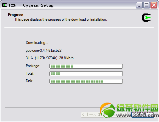
Task: Close the Cygwin Setup window
Action: tap(154, 5)
